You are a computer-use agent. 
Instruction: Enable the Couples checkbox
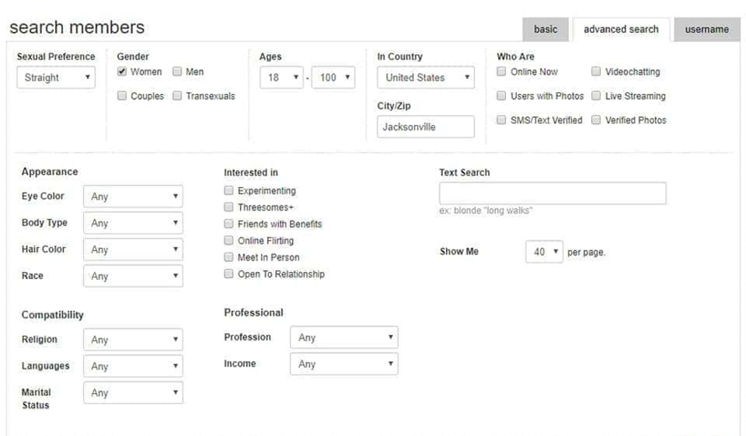tap(122, 96)
